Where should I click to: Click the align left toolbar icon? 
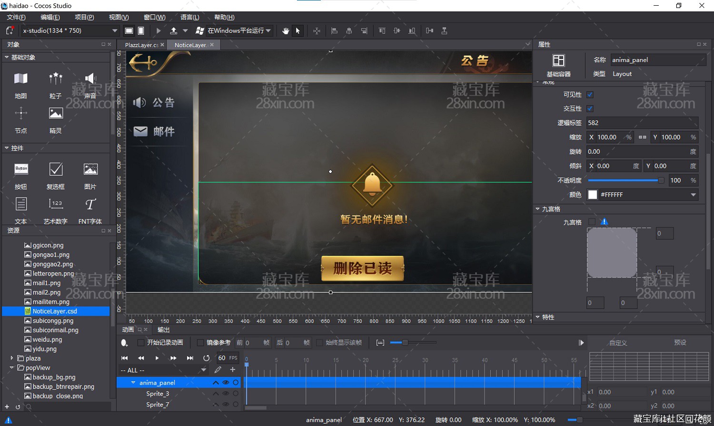click(x=334, y=30)
